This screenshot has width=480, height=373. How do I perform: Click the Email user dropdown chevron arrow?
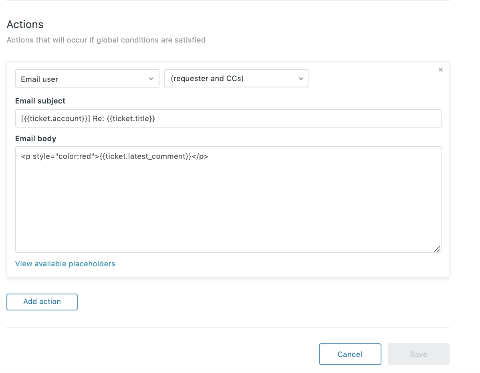(151, 79)
